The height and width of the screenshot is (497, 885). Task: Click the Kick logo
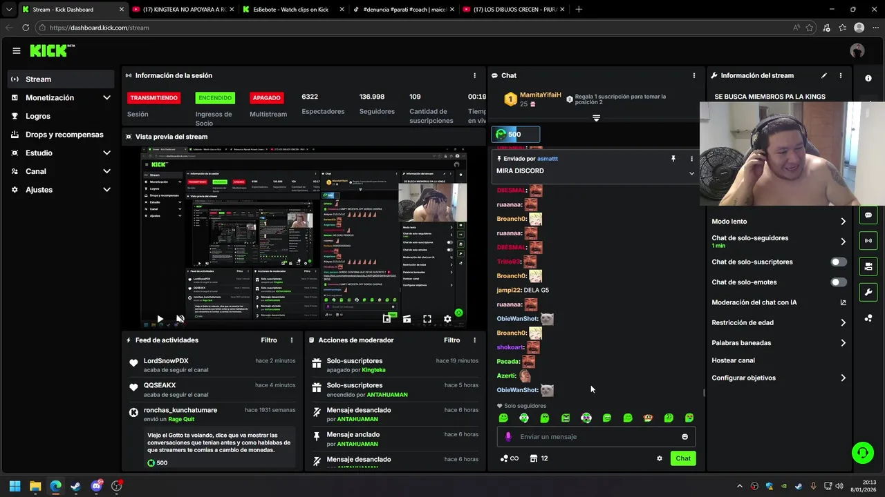52,50
